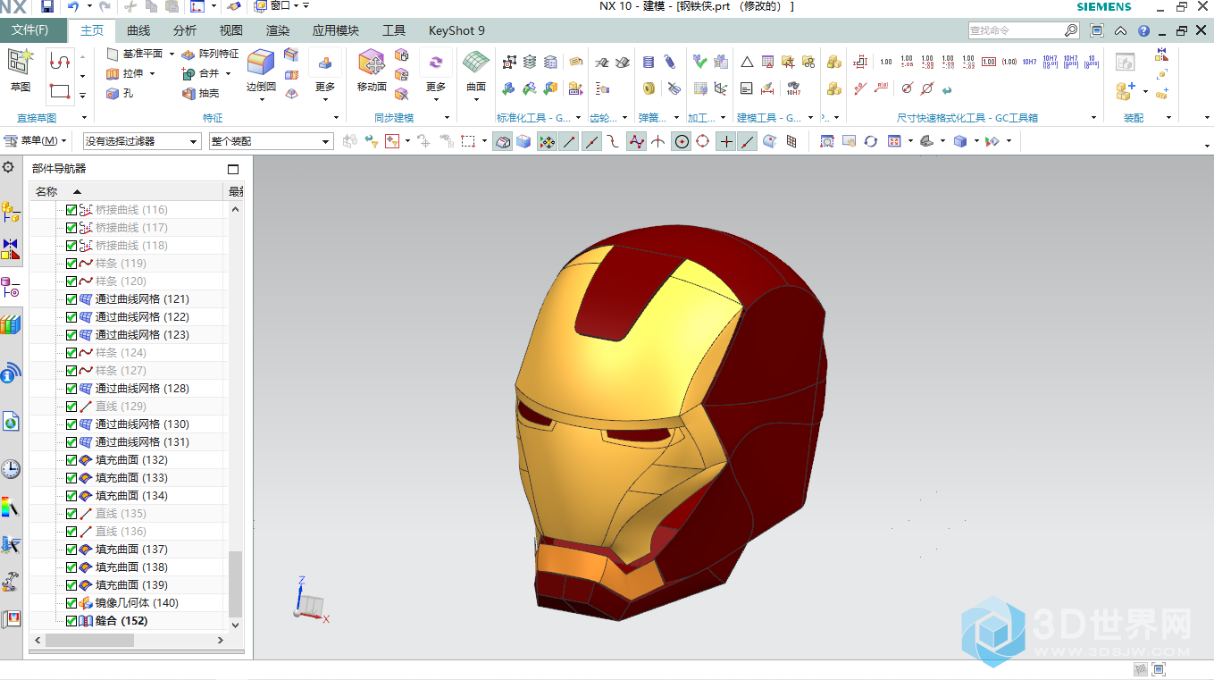Toggle checkbox for 缝合 (152)
The width and height of the screenshot is (1214, 680).
click(71, 621)
